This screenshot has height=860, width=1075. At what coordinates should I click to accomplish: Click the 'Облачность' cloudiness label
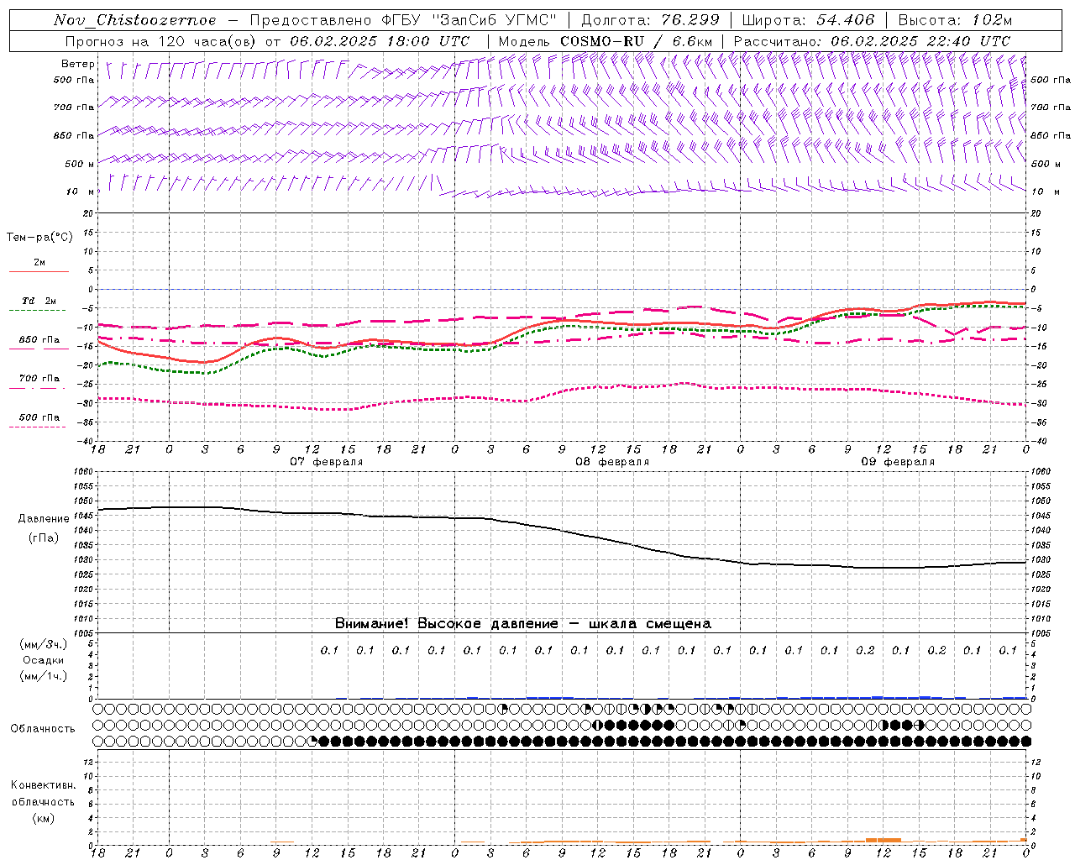[43, 728]
